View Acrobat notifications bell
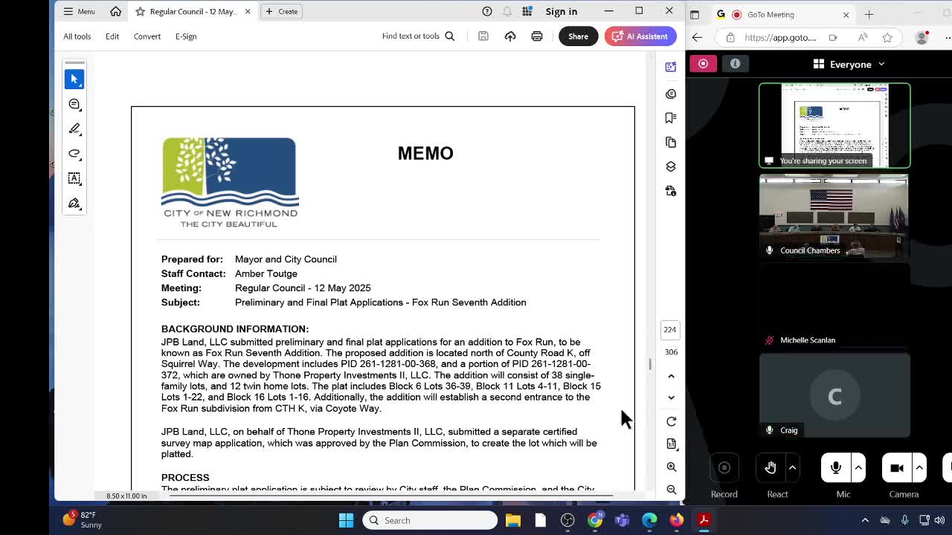Image resolution: width=952 pixels, height=535 pixels. point(507,11)
